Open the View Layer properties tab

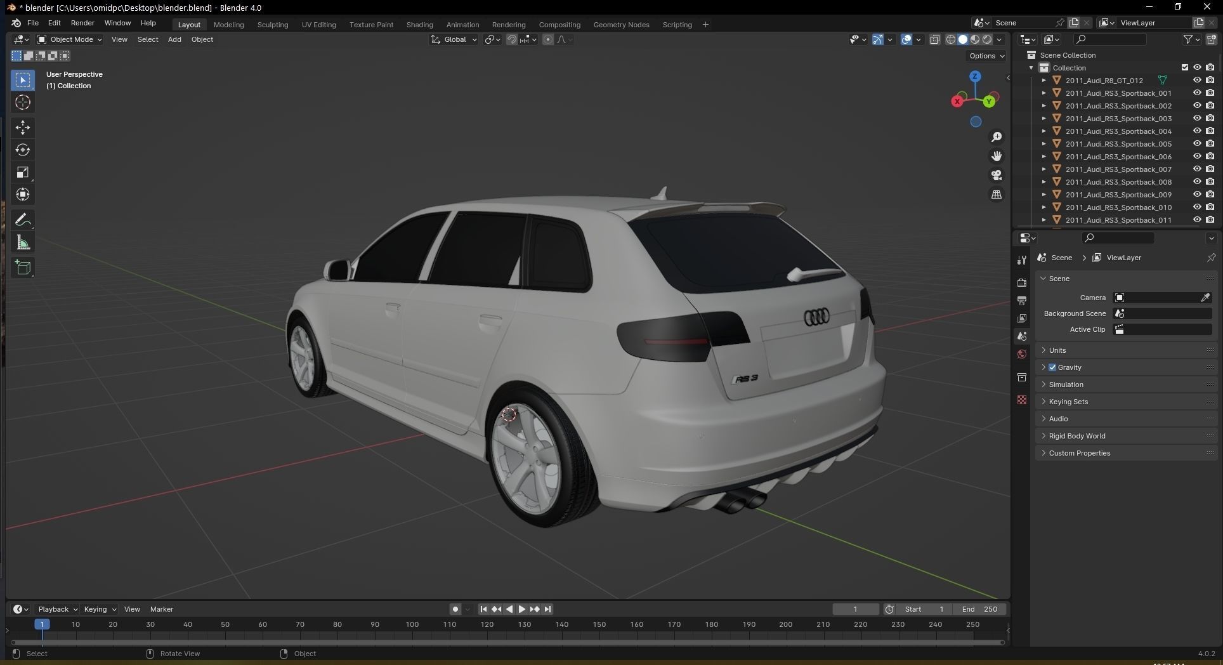tap(1021, 318)
